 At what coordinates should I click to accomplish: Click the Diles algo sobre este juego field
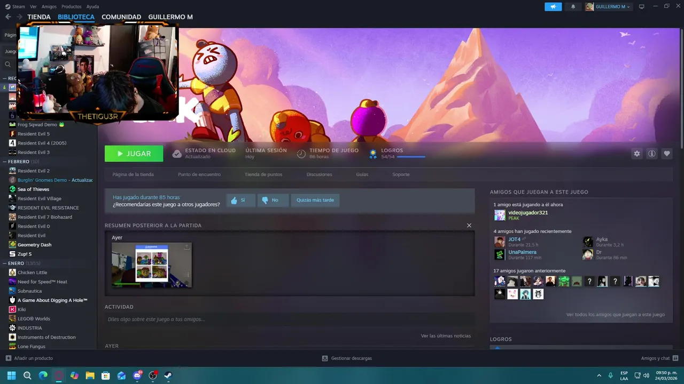[x=290, y=319]
